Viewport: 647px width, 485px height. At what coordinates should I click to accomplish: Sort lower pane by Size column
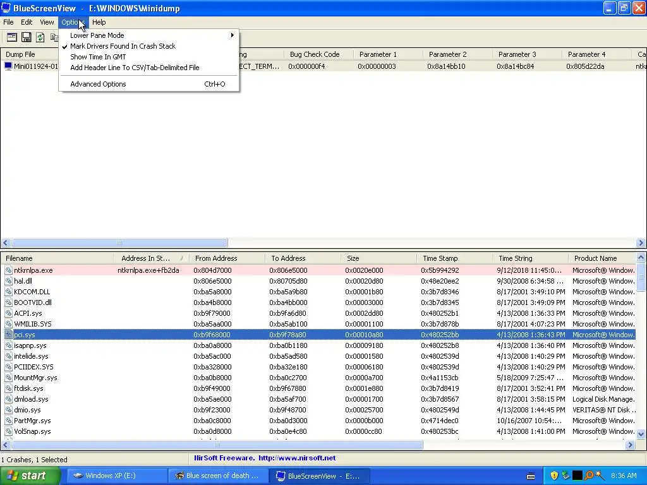pos(379,258)
